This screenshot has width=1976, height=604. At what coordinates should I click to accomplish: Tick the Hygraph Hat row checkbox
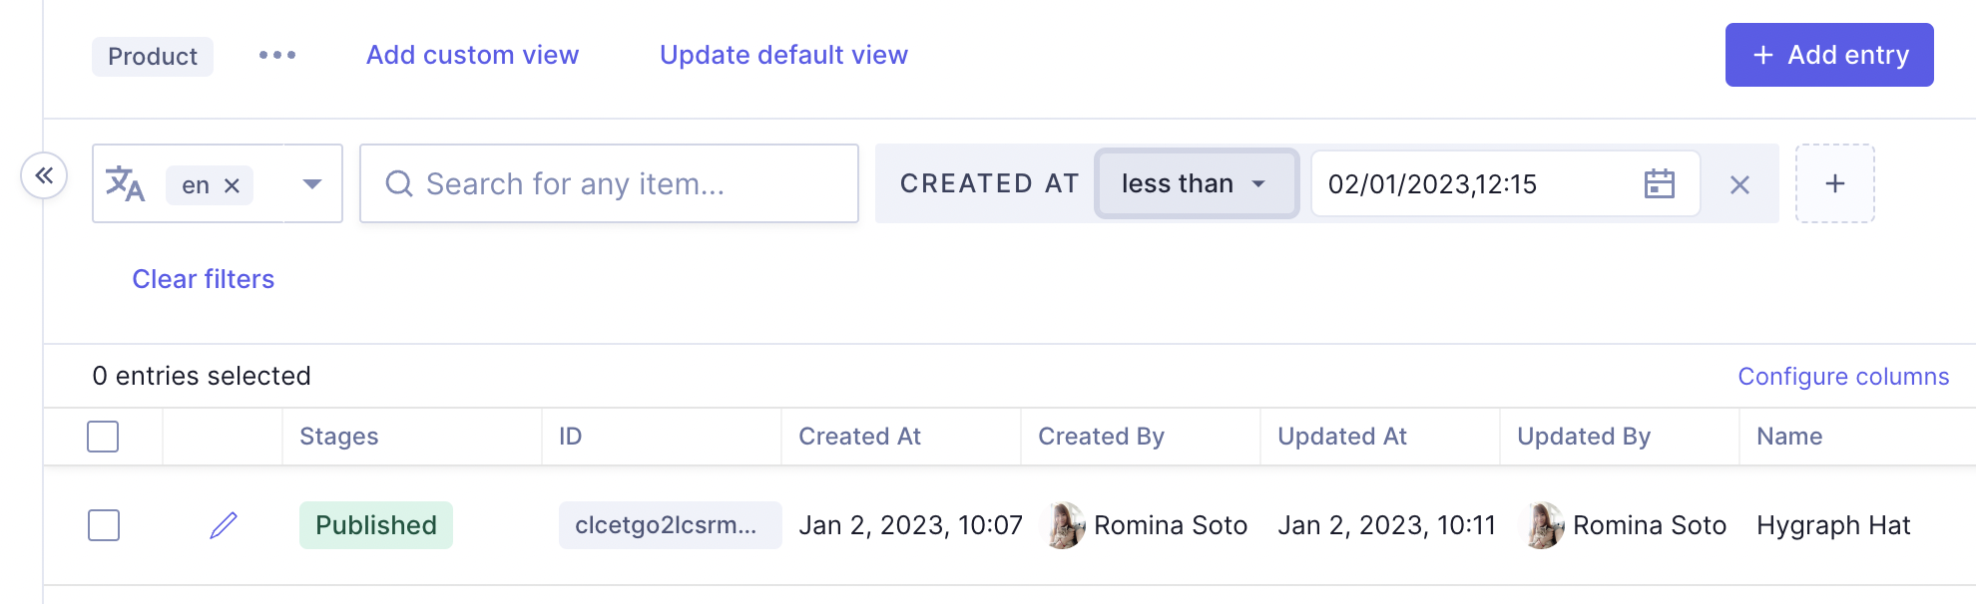pyautogui.click(x=104, y=525)
